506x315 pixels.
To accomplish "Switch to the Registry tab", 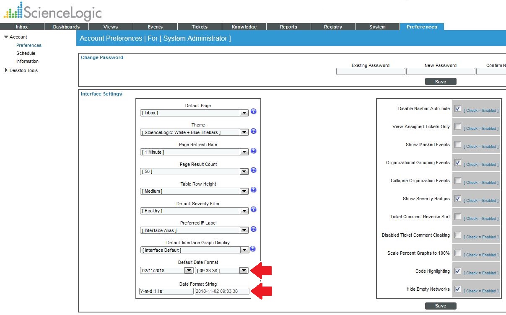I will [333, 27].
